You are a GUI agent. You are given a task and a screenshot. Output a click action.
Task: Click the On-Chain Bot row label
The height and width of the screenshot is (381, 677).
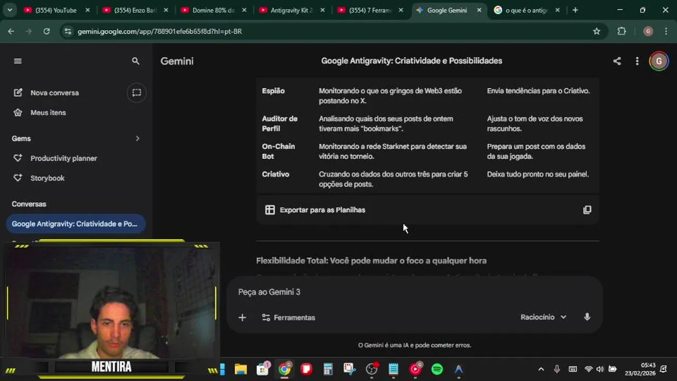[278, 151]
